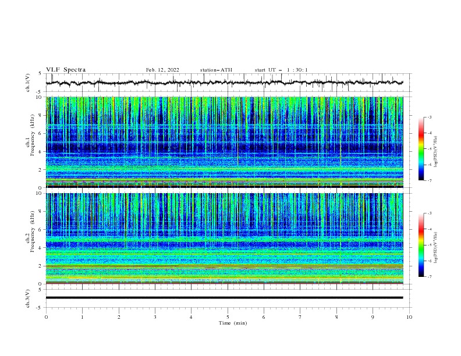Select the "start UT = 1:30:1" text
Screen dimensions: 461x356
[281, 70]
